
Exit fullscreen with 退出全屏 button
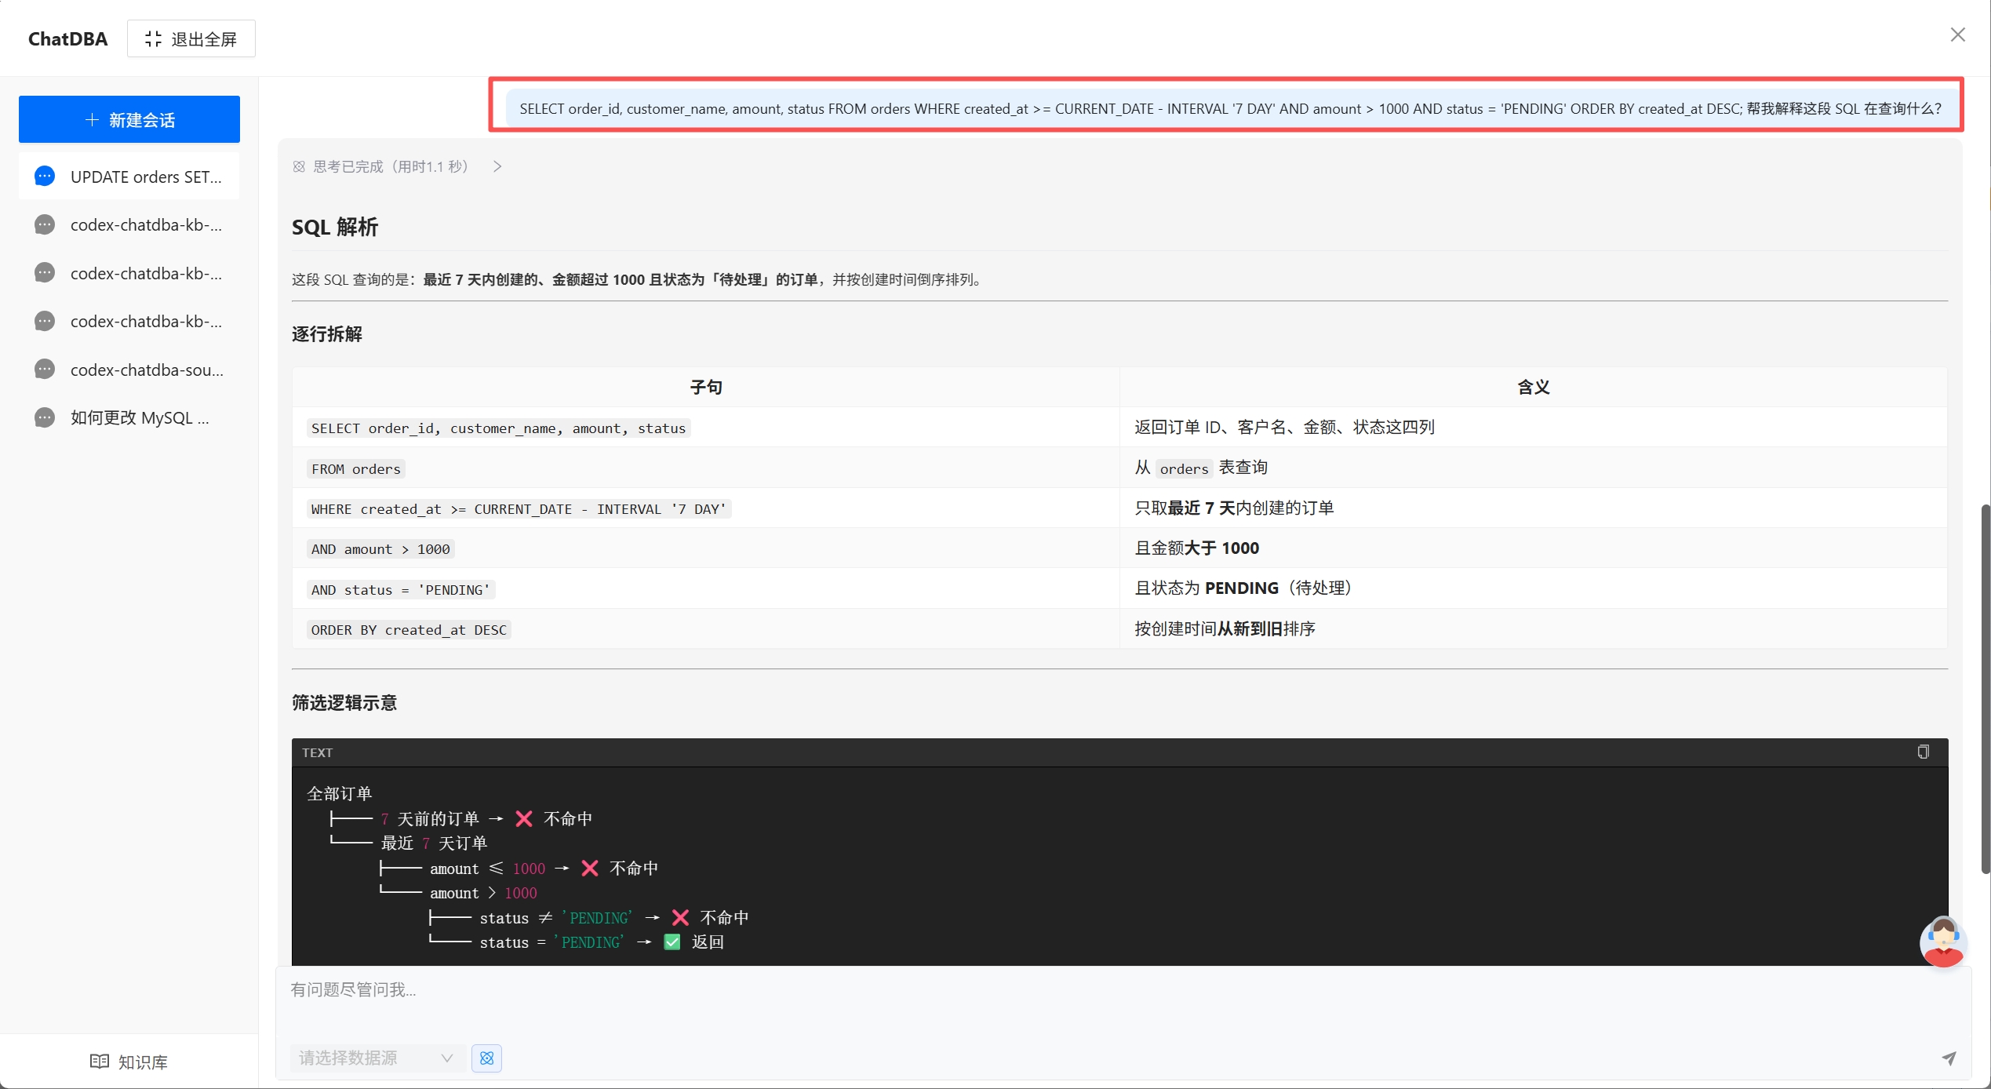(x=191, y=38)
